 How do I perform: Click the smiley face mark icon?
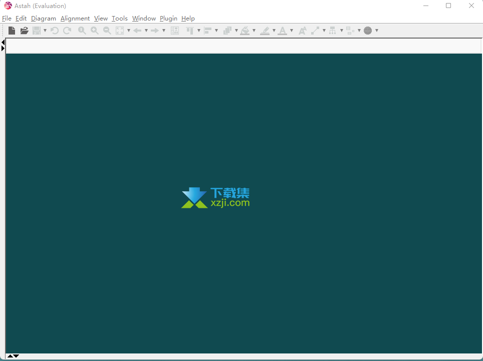click(x=368, y=31)
